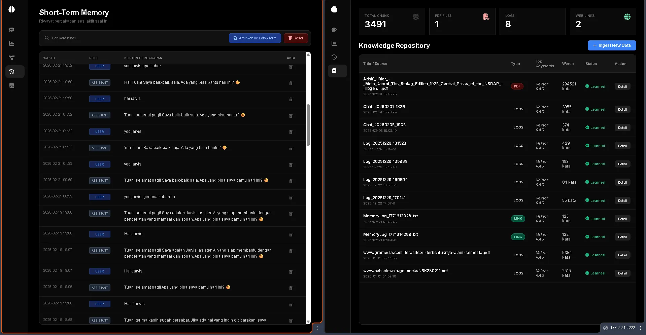This screenshot has width=646, height=335.
Task: Click the Learned status on Chat_20260201_1826
Action: (595, 109)
